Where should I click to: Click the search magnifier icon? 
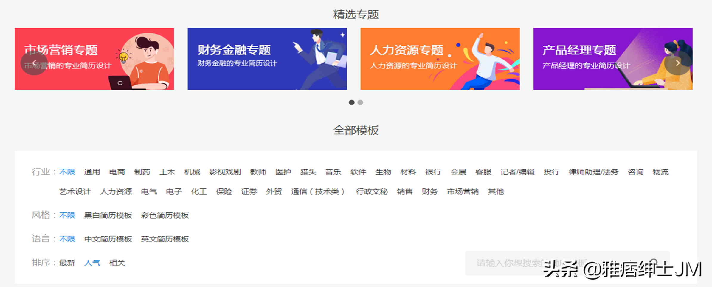coord(654,262)
